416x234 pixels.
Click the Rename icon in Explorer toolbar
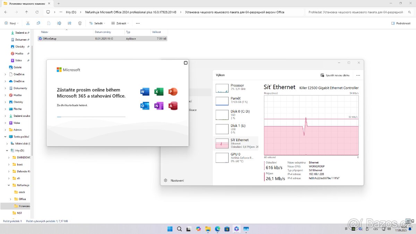point(59,23)
